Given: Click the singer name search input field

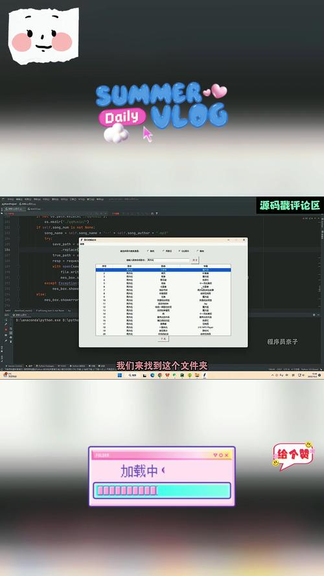Looking at the screenshot, I should click(x=168, y=260).
